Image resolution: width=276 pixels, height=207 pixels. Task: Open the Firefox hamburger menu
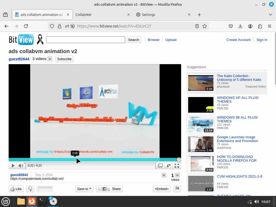pyautogui.click(x=270, y=26)
